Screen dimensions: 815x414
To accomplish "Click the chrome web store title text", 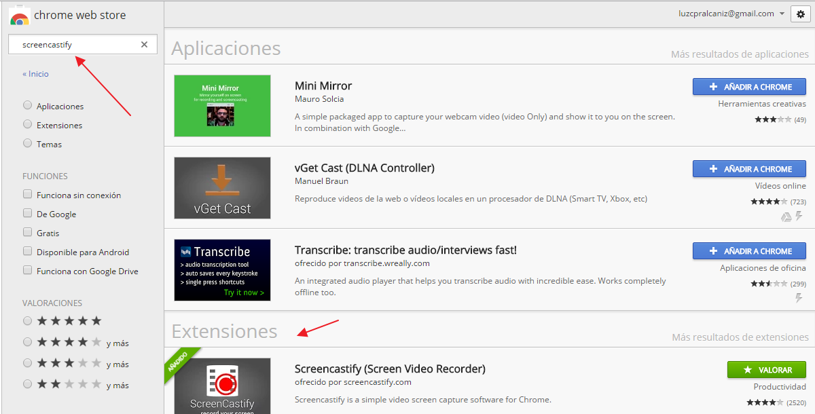I will (x=80, y=15).
